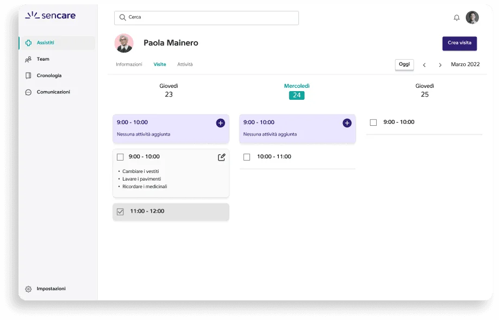
Task: Click 'Nessuna attività aggiunta' on Mercoledì 24 card
Action: point(270,135)
